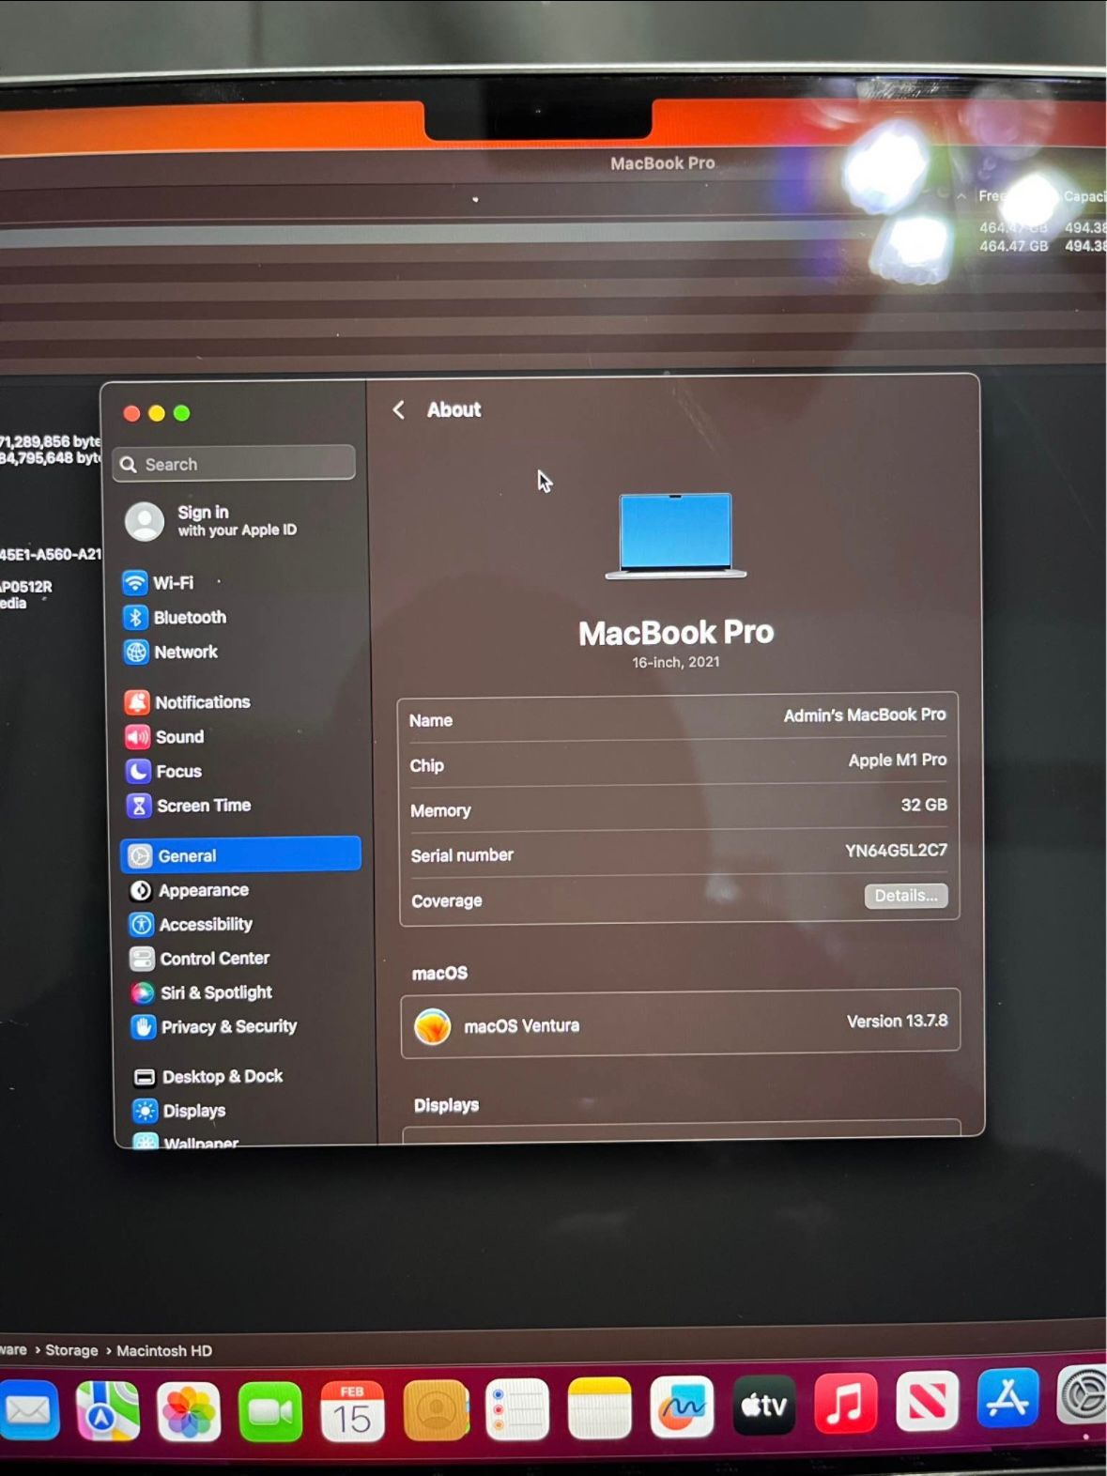Open FaceTime from the Dock
1107x1476 pixels.
(x=270, y=1411)
